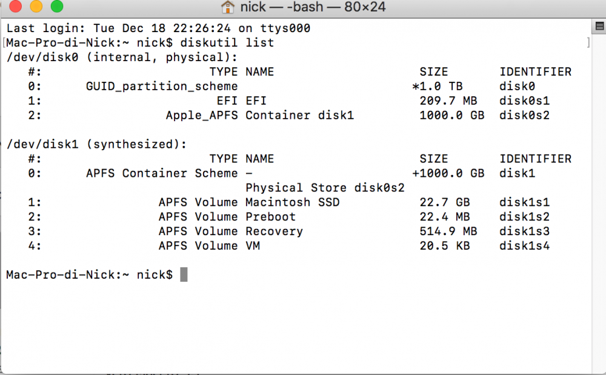Click 'APFS Container Scheme' text

[x=162, y=173]
